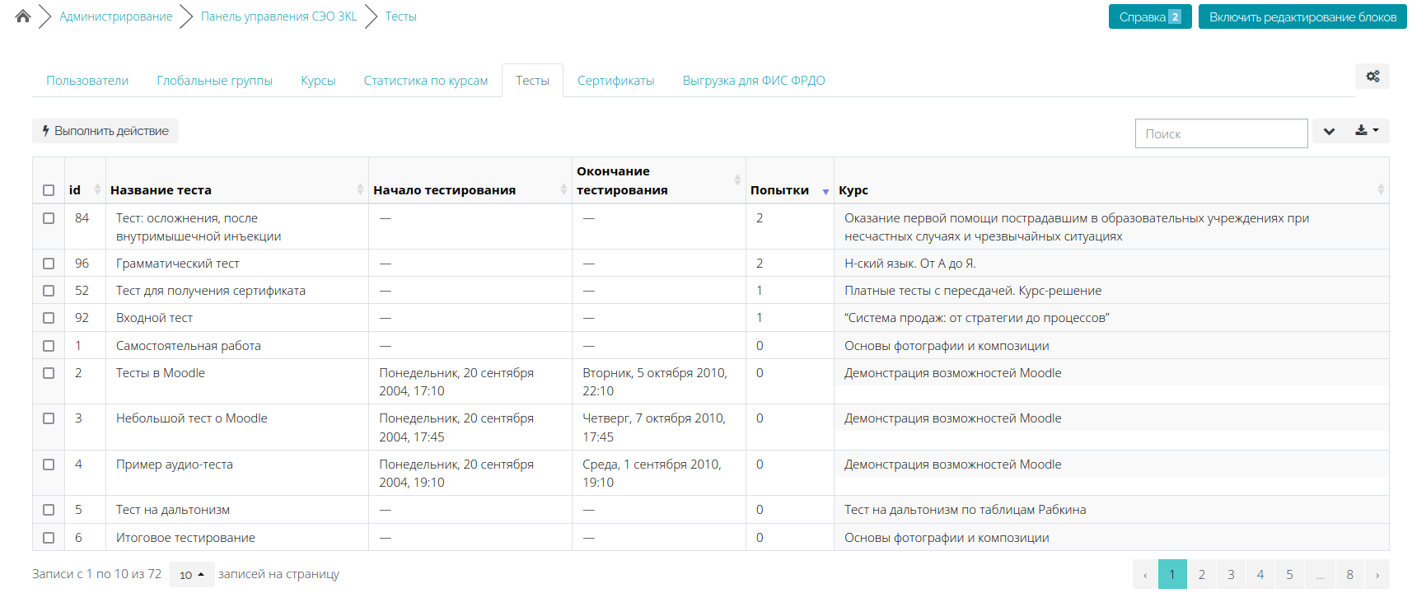Open Панель управления СЭО 3KL breadcrumb

(279, 16)
